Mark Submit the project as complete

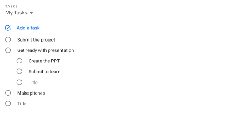[8, 39]
